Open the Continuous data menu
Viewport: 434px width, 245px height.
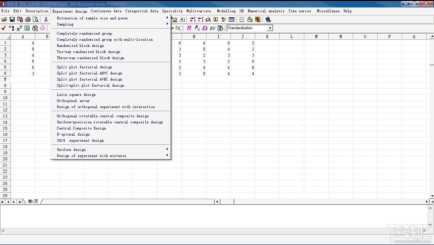[106, 11]
